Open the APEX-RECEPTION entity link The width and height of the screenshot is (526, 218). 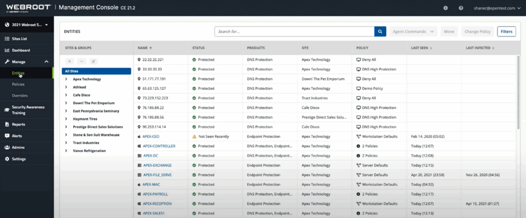coord(157,204)
